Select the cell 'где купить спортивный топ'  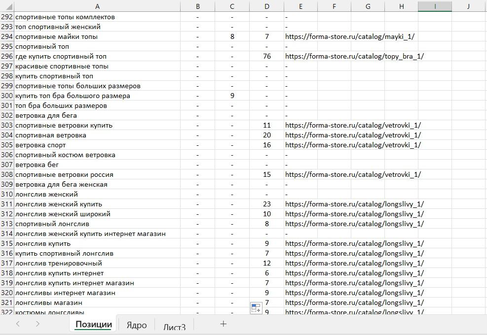(97, 57)
